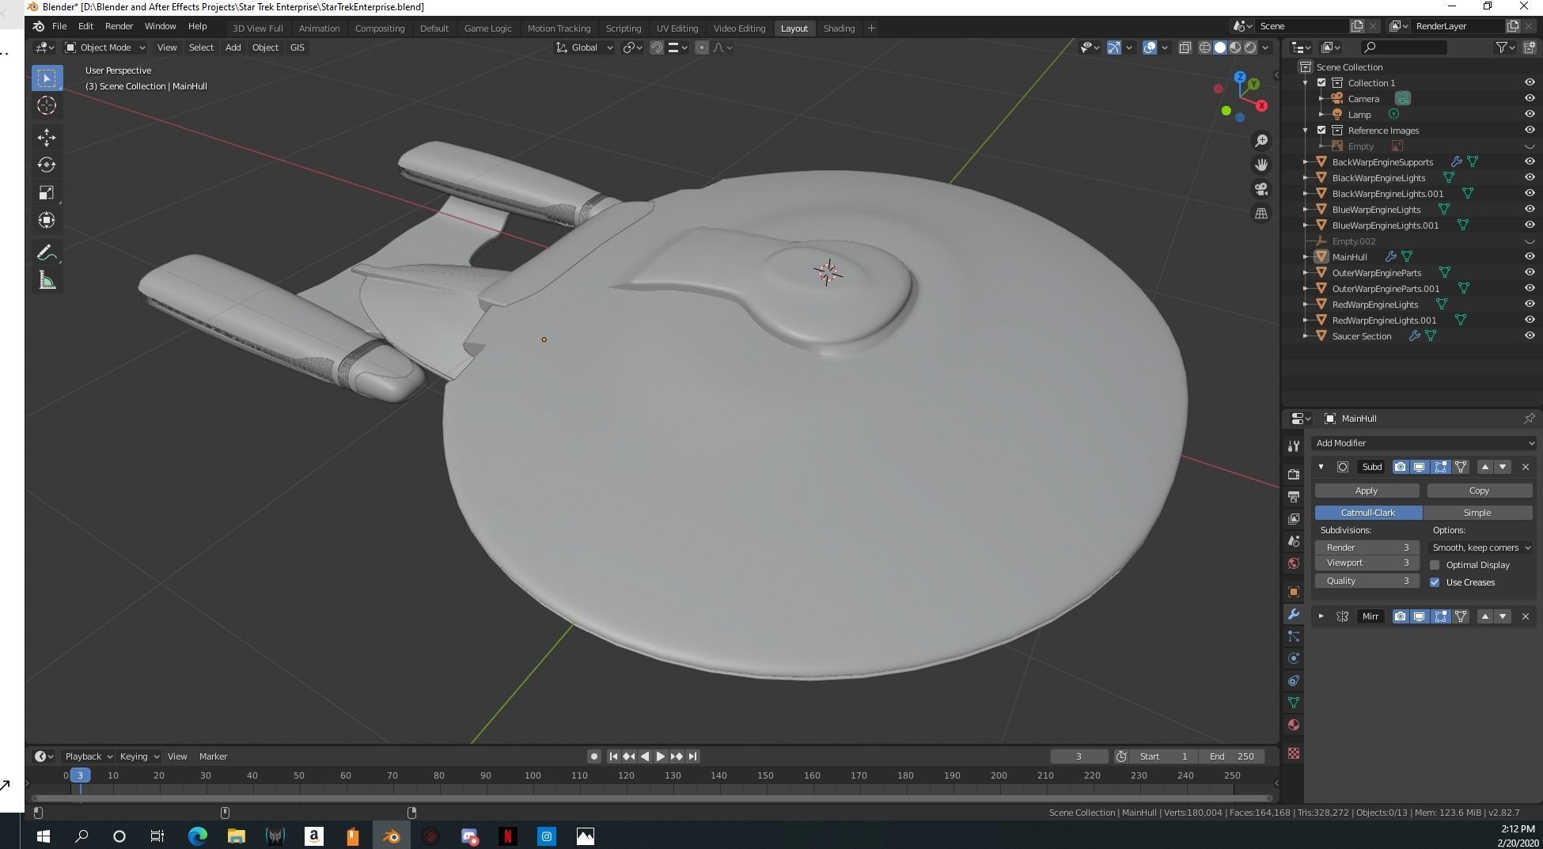Switch to the Animation workspace tab
1543x849 pixels.
[x=319, y=28]
